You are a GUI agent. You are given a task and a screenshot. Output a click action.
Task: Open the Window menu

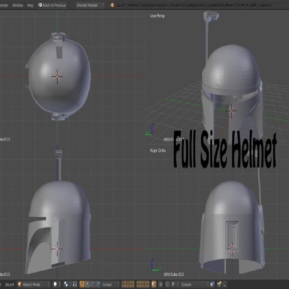pyautogui.click(x=18, y=5)
